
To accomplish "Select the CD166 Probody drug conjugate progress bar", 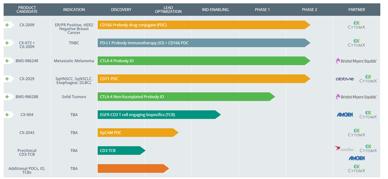I will coord(204,25).
